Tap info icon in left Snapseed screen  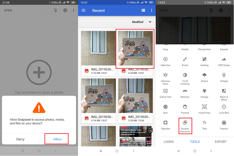click(x=65, y=10)
